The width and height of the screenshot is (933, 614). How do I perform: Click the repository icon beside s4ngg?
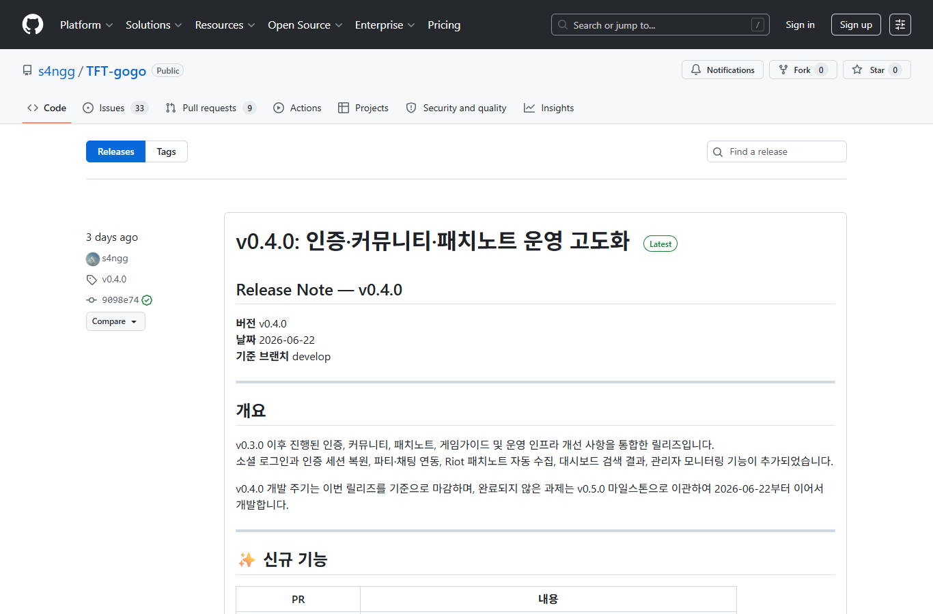click(x=27, y=70)
